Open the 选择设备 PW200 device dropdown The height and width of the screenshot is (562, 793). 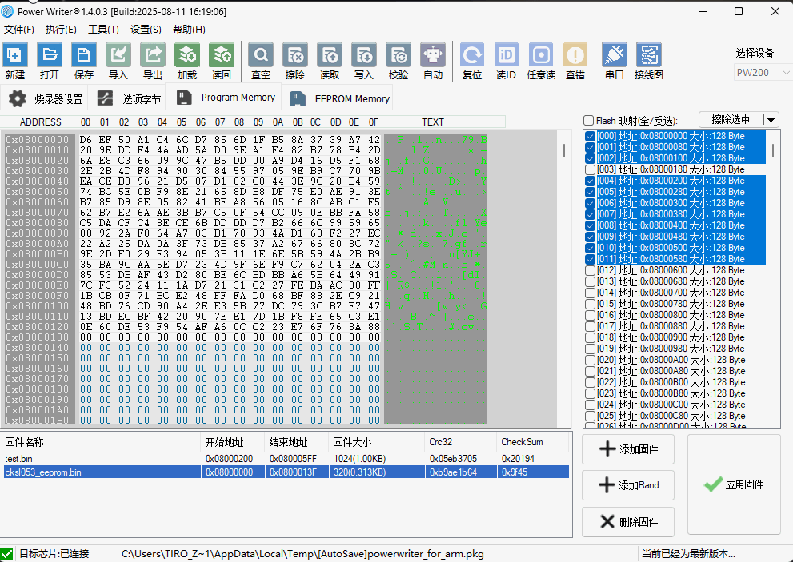tap(762, 72)
